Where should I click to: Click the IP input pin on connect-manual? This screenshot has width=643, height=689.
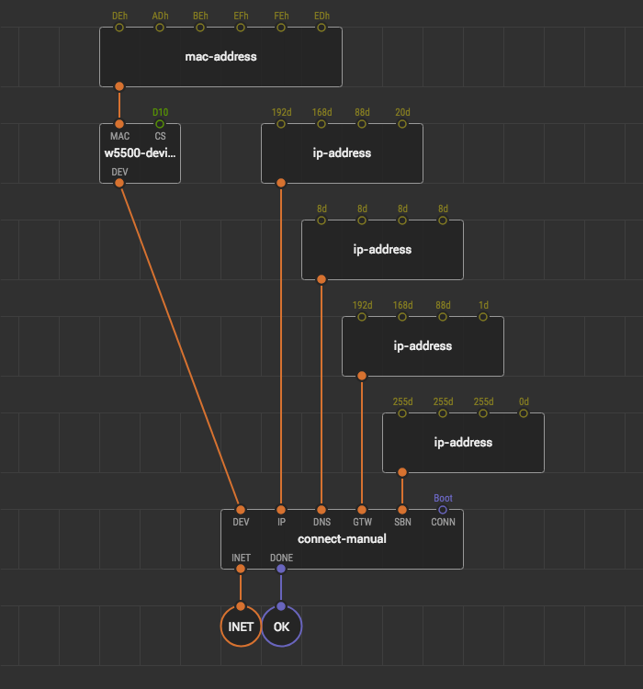point(281,510)
